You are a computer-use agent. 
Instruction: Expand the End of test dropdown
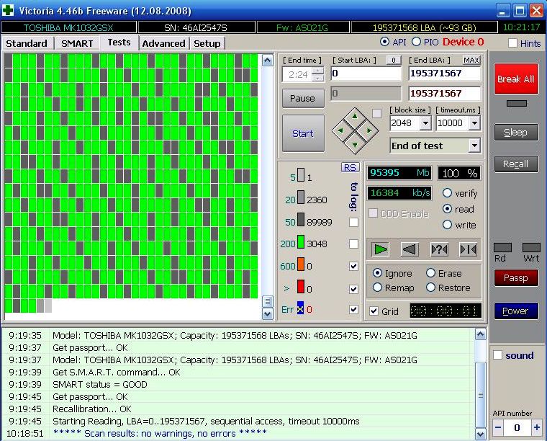[474, 146]
